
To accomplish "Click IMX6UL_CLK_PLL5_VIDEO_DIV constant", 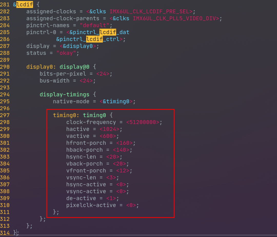I will click(x=174, y=19).
